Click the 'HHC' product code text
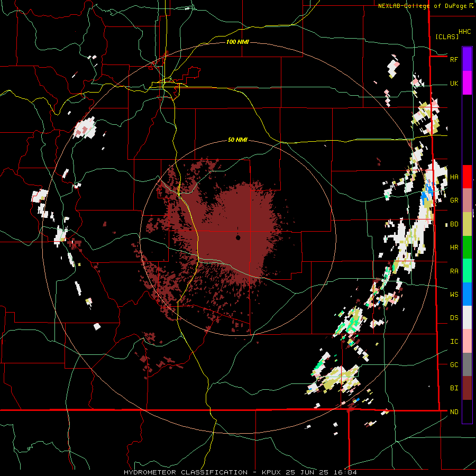Viewport: 476px width, 476px height. coord(464,32)
